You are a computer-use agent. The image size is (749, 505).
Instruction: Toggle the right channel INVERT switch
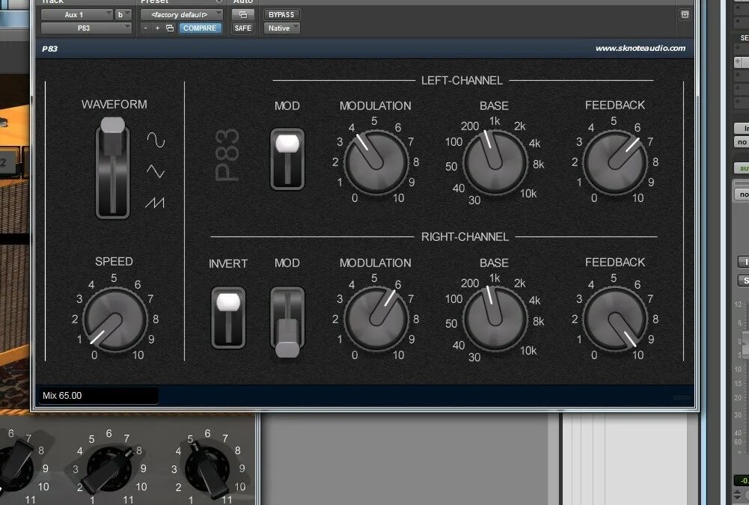click(228, 317)
